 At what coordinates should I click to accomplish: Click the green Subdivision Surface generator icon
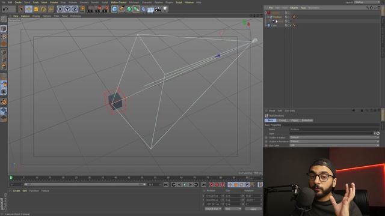[x=129, y=9]
